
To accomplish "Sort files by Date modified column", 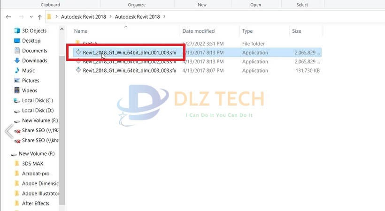I will pyautogui.click(x=199, y=31).
